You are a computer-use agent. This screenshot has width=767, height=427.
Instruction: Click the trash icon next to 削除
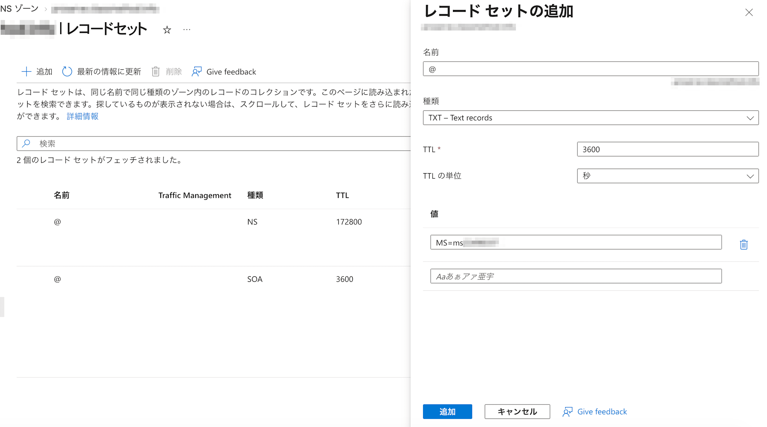(155, 72)
